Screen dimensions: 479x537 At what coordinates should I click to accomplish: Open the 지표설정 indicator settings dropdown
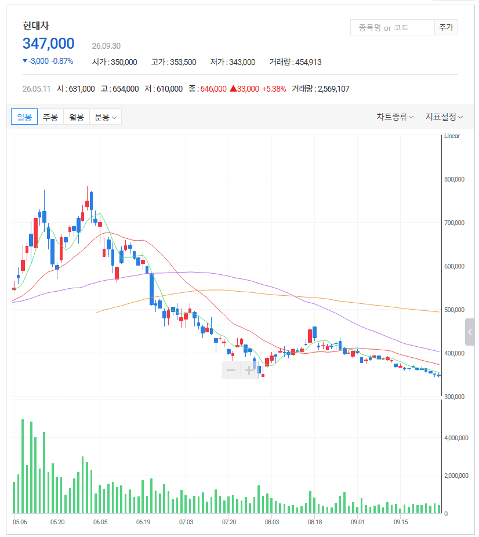pos(444,117)
